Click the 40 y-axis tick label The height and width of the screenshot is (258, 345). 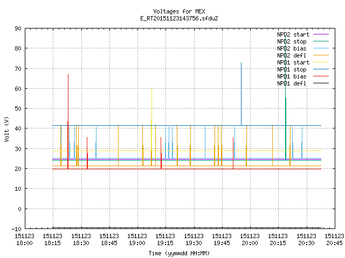click(18, 128)
